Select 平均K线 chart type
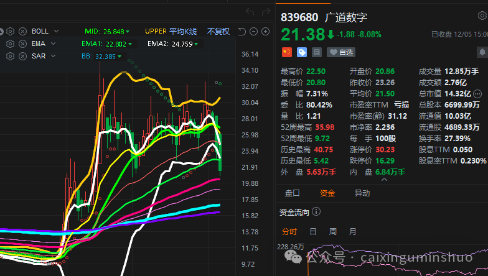Viewport: 488px width, 276px height. pyautogui.click(x=183, y=31)
